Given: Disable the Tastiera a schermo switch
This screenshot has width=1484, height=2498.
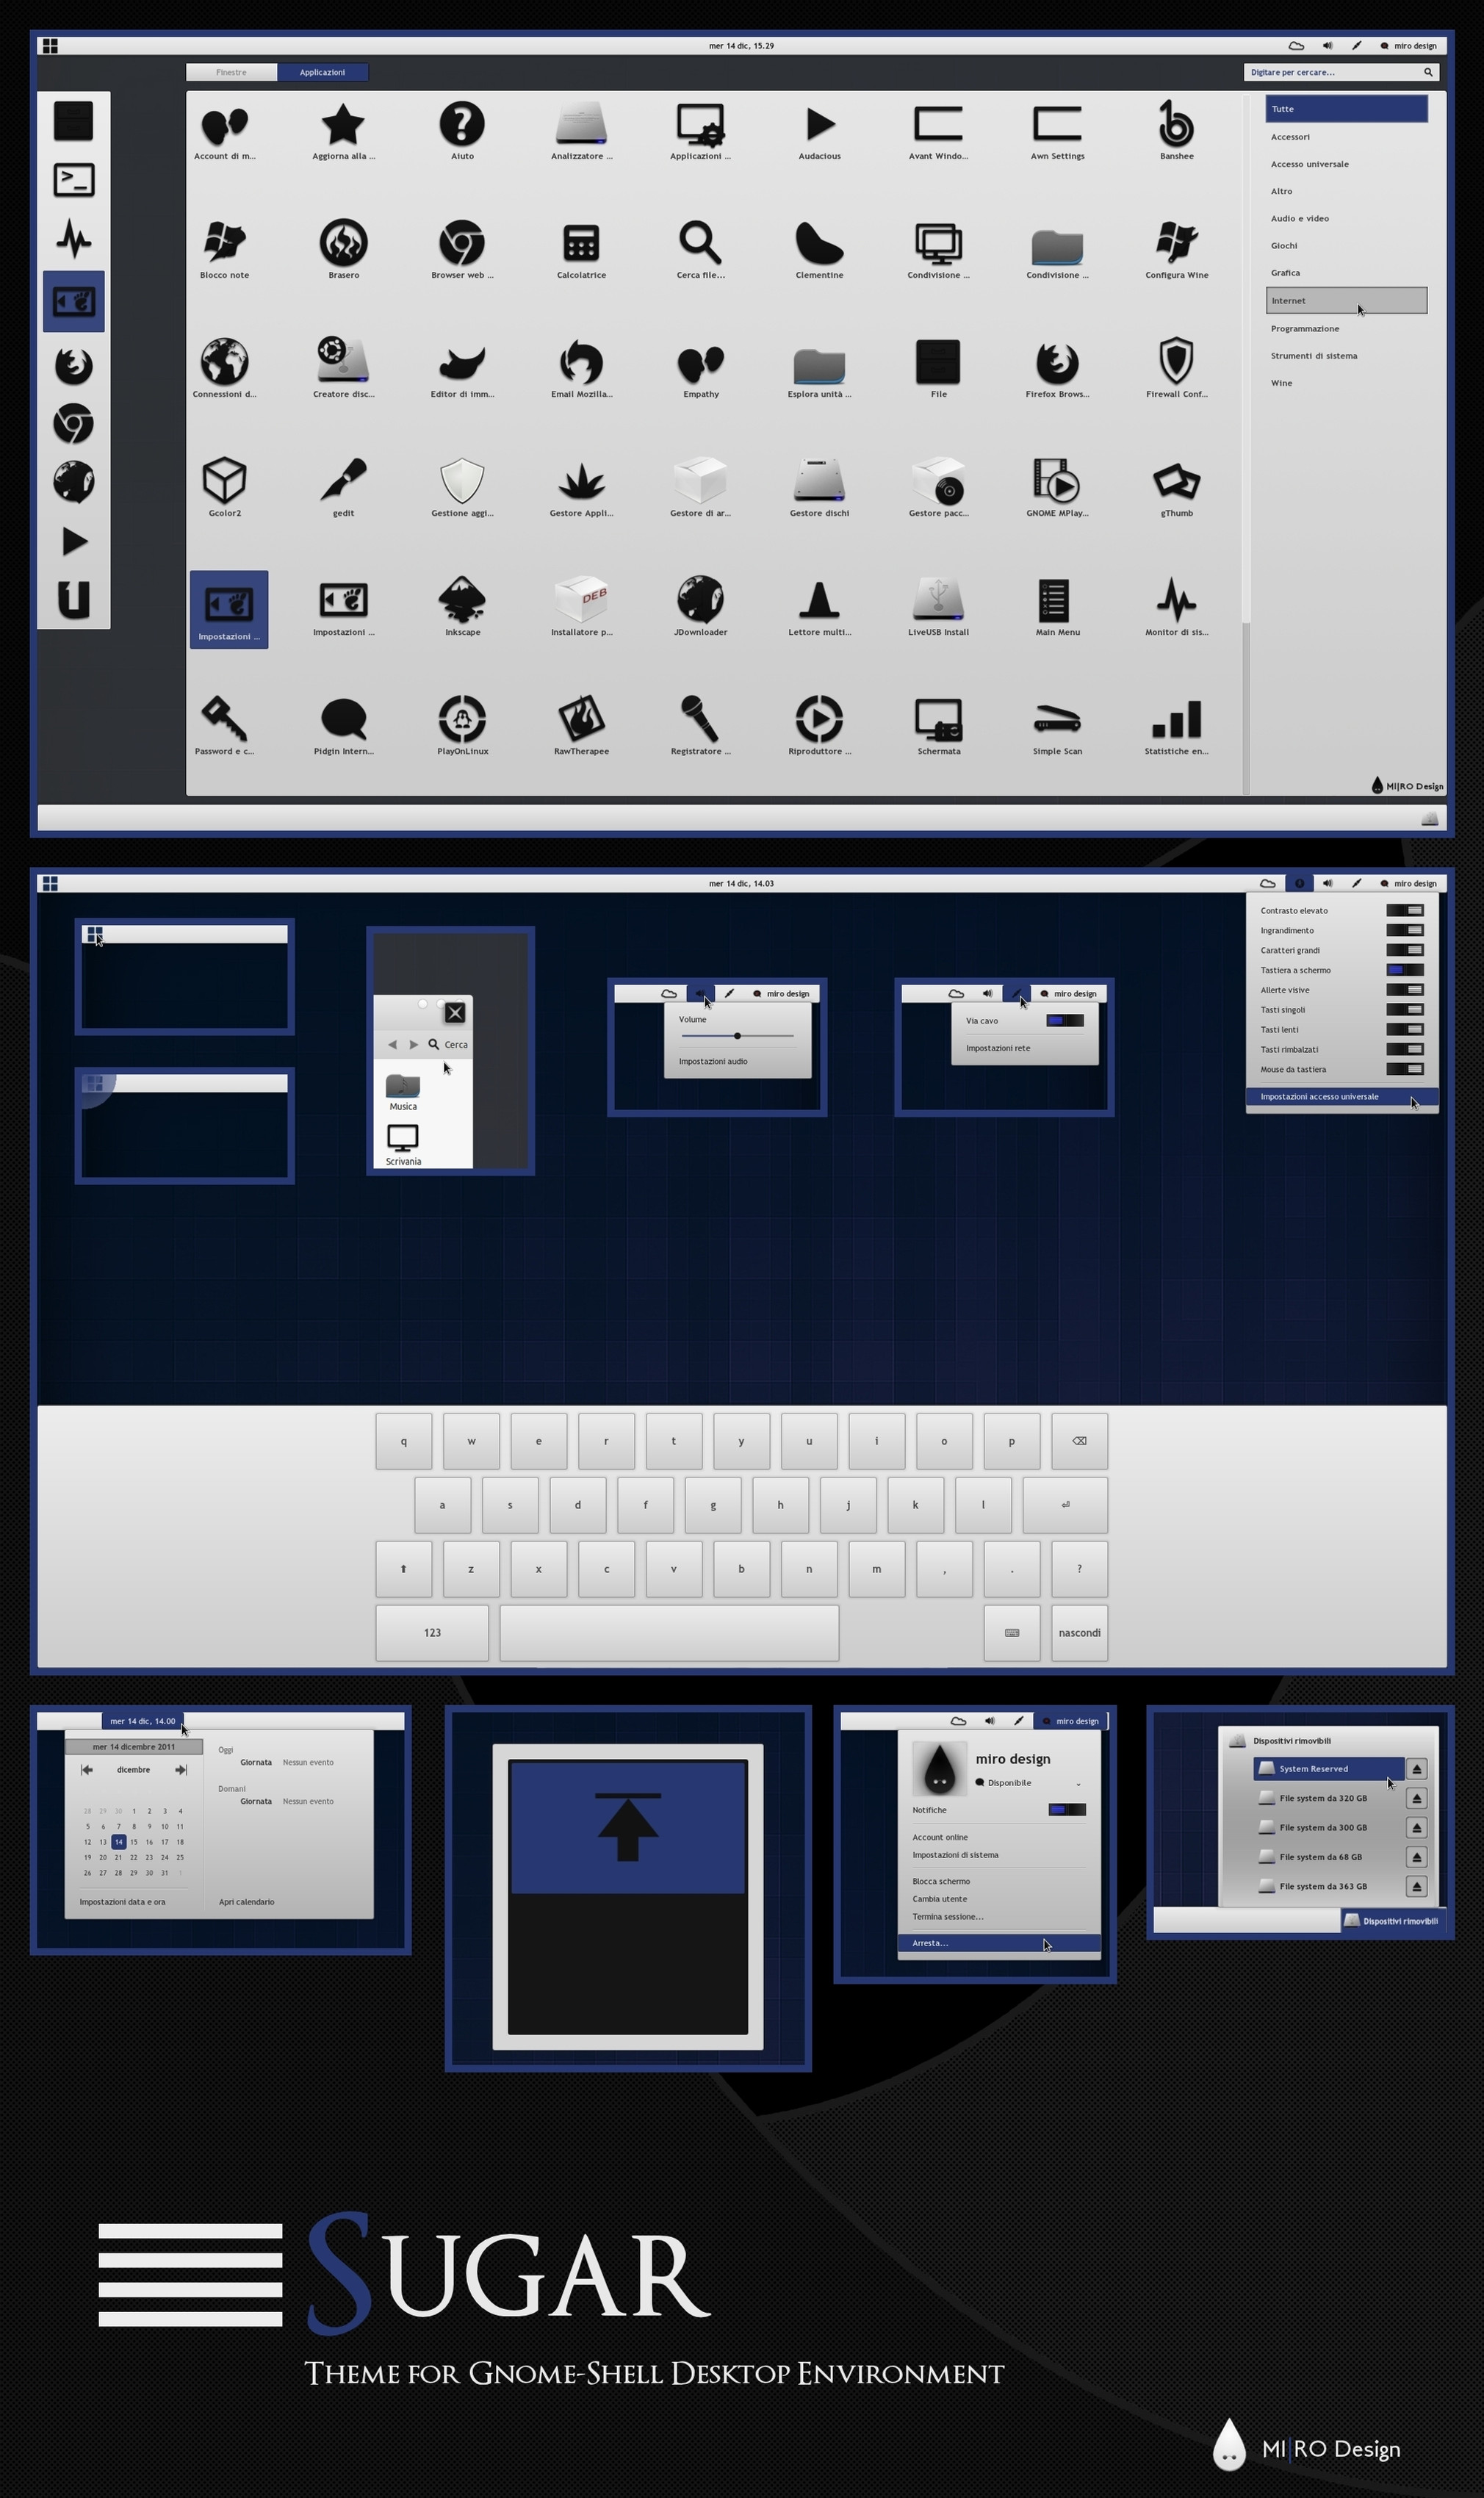Looking at the screenshot, I should click(1404, 970).
